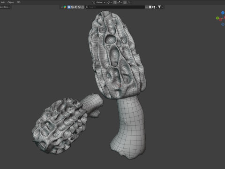225x169 pixels.
Task: Toggle the highlighted blue filter icon
Action: pos(69,7)
